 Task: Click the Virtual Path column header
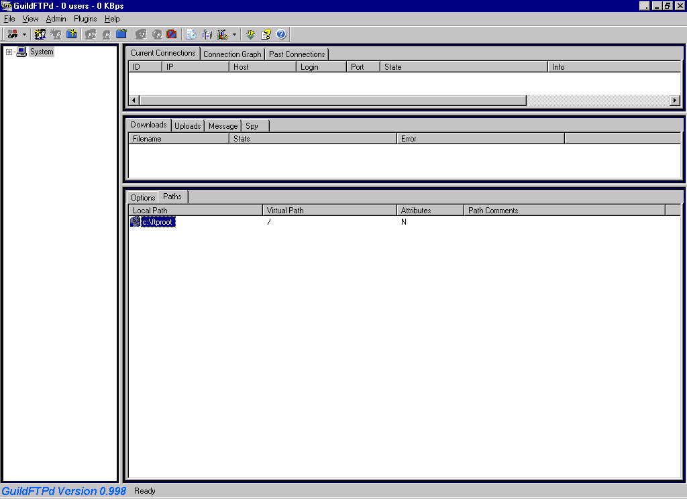coord(329,211)
